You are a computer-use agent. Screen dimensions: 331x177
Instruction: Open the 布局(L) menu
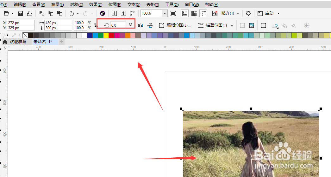(x=57, y=4)
